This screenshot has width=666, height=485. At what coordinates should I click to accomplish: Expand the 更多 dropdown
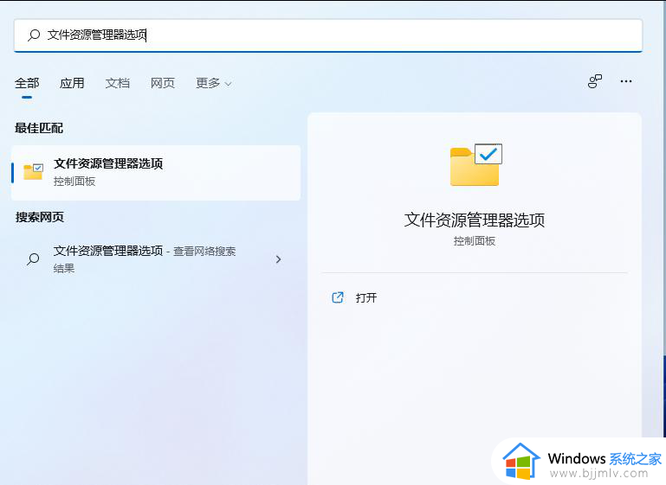213,83
